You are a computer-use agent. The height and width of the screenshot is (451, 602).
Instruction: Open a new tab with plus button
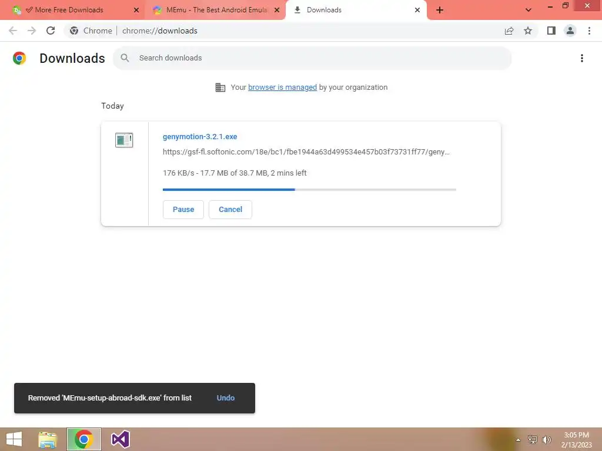[x=440, y=10]
